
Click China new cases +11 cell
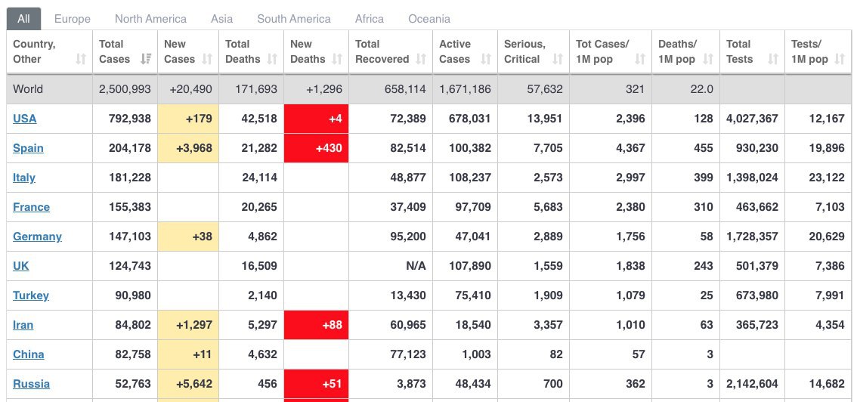pos(188,354)
